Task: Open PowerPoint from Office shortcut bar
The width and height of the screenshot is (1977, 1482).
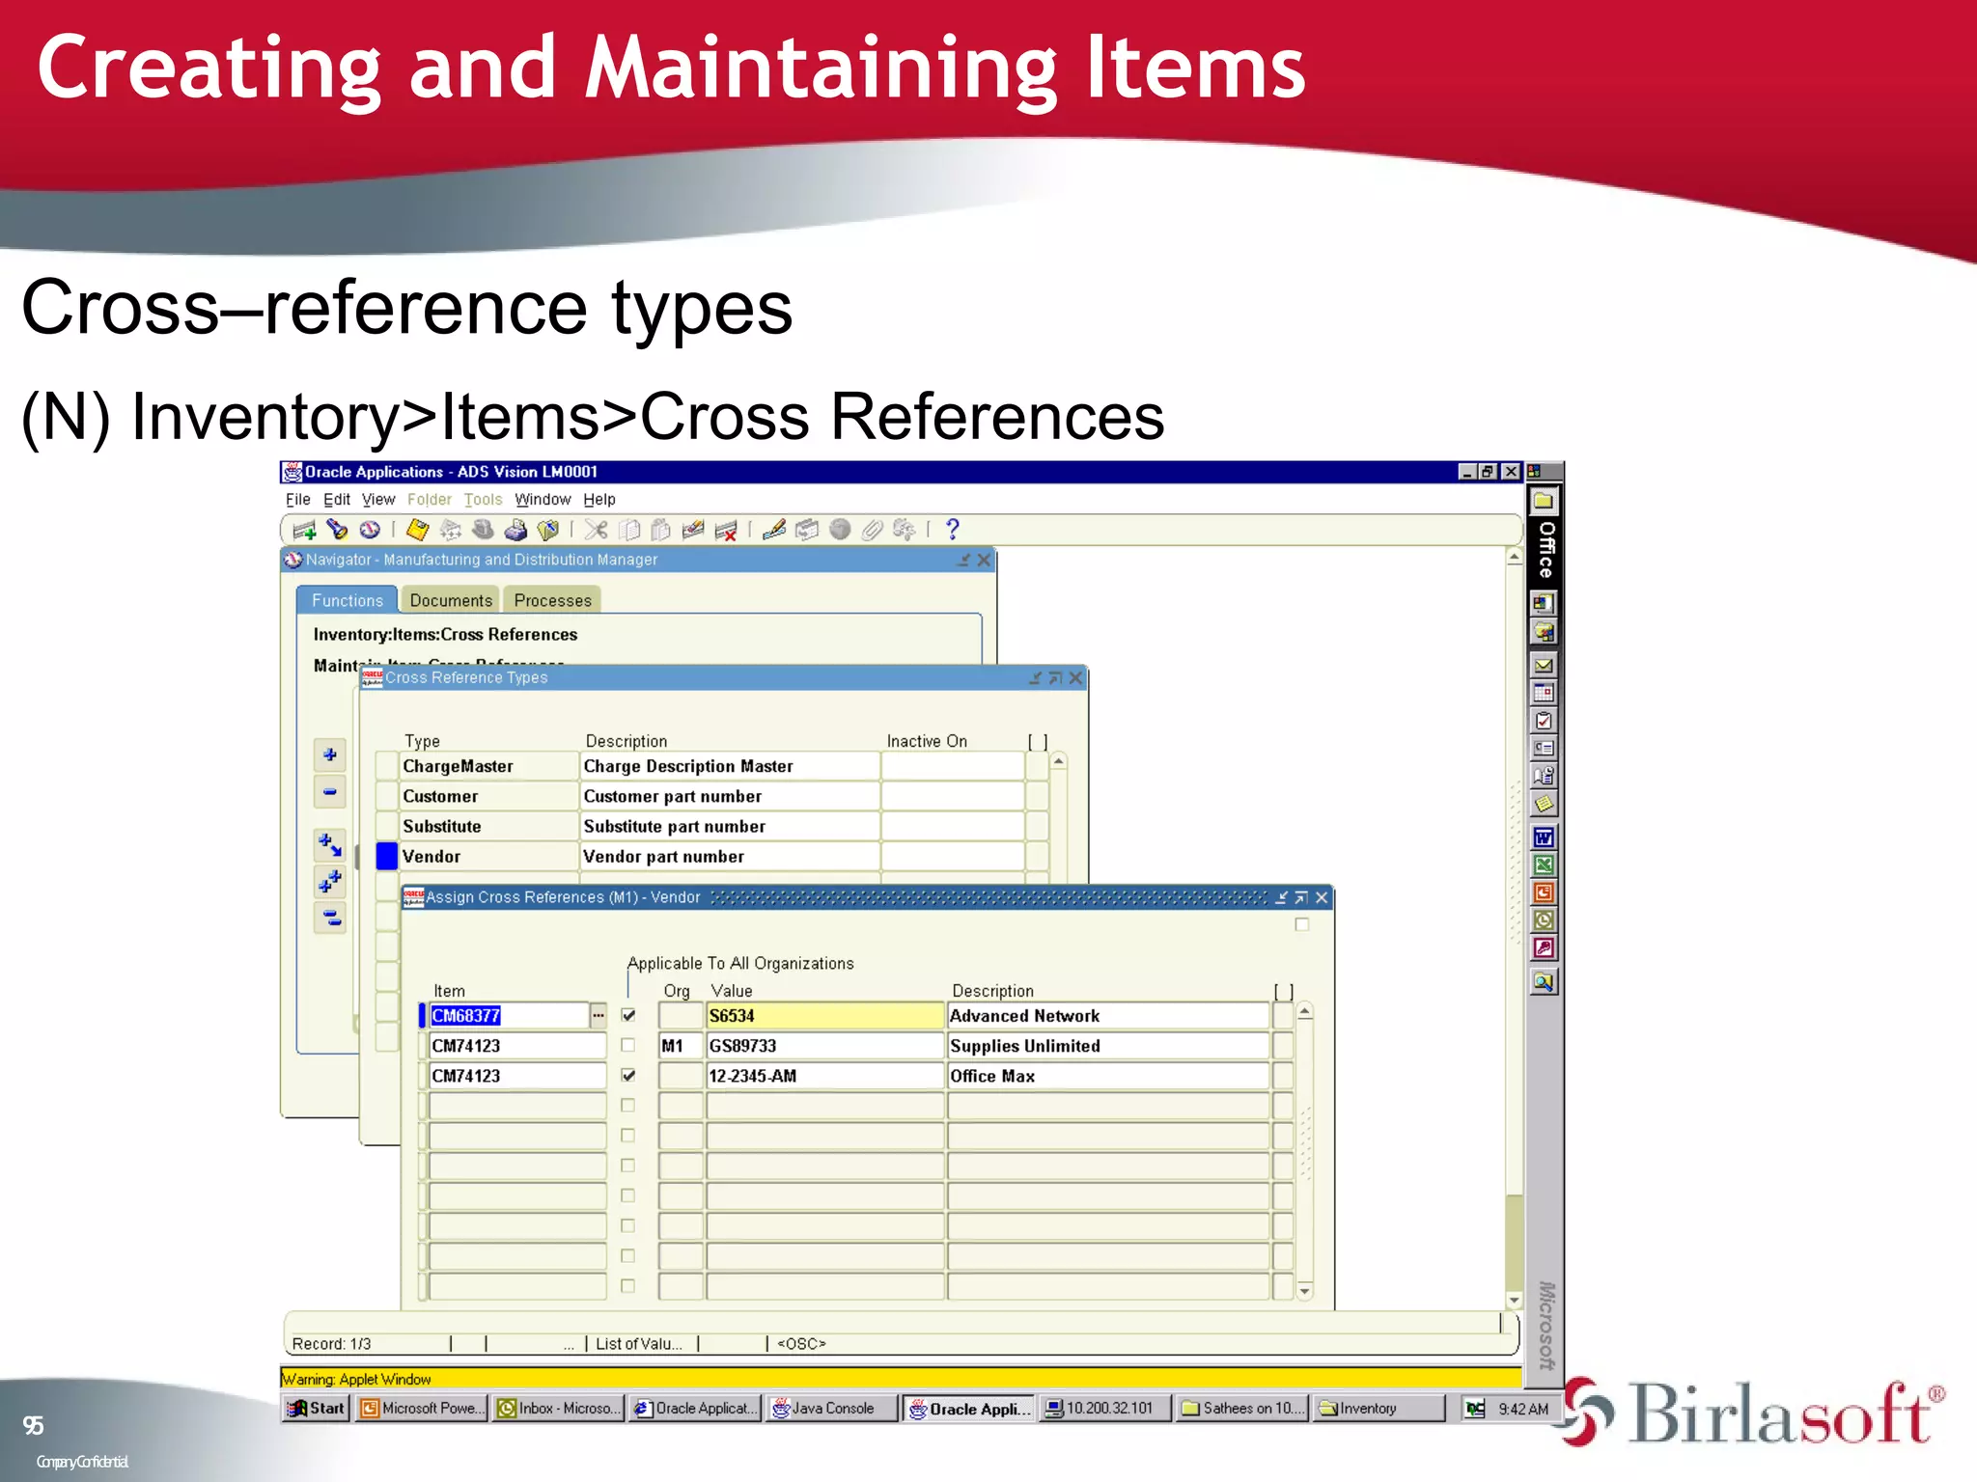Action: 1544,892
